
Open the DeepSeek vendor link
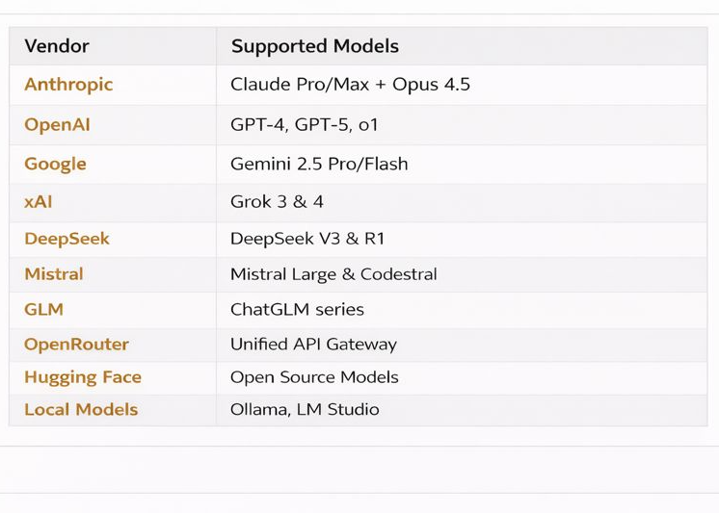point(67,239)
